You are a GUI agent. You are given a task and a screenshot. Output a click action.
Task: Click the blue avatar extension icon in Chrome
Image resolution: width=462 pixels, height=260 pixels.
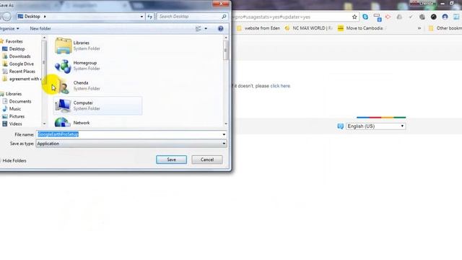[x=445, y=17]
